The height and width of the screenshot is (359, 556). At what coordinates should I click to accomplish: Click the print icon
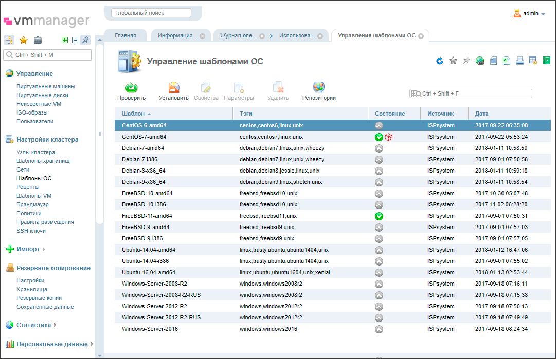519,61
